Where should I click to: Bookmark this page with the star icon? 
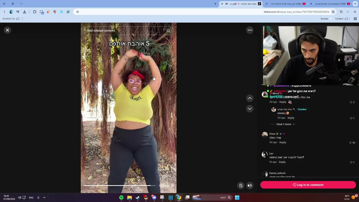[78, 12]
